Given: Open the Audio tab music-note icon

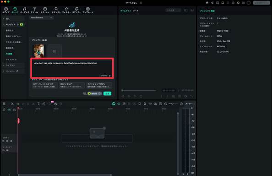Looking at the screenshot, I should (x=24, y=9).
